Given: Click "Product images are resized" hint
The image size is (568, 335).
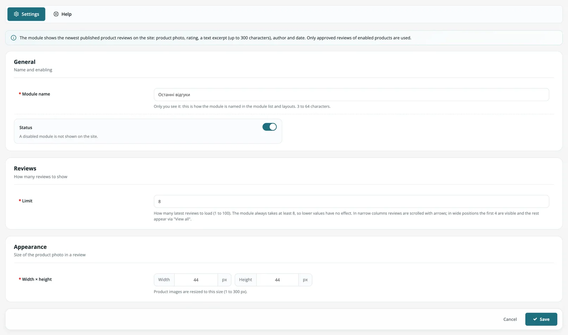Looking at the screenshot, I should pos(201,292).
